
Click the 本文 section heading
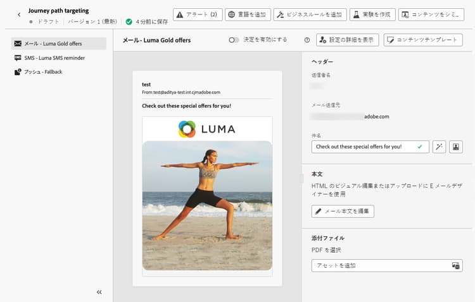[317, 174]
